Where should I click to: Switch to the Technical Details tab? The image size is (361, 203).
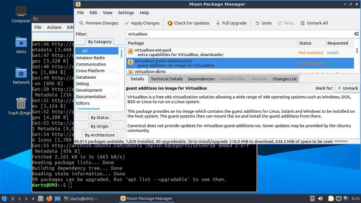(167, 79)
